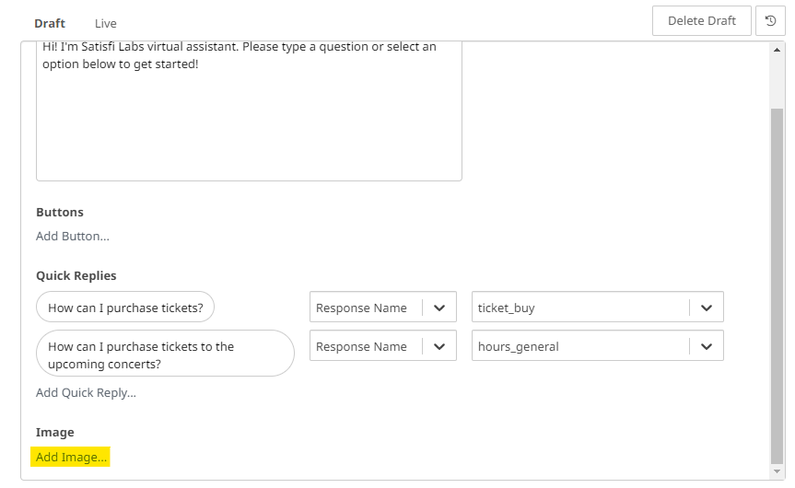795x488 pixels.
Task: Click the chevron arrow beside ticket_buy
Action: pyautogui.click(x=707, y=308)
